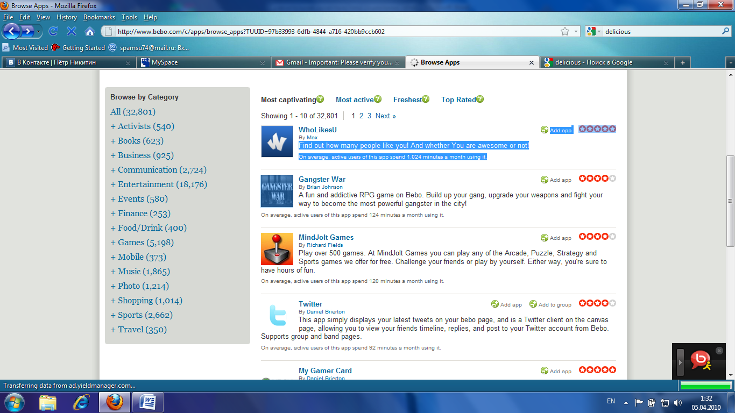Rate Gangster War using its star rating

[597, 179]
